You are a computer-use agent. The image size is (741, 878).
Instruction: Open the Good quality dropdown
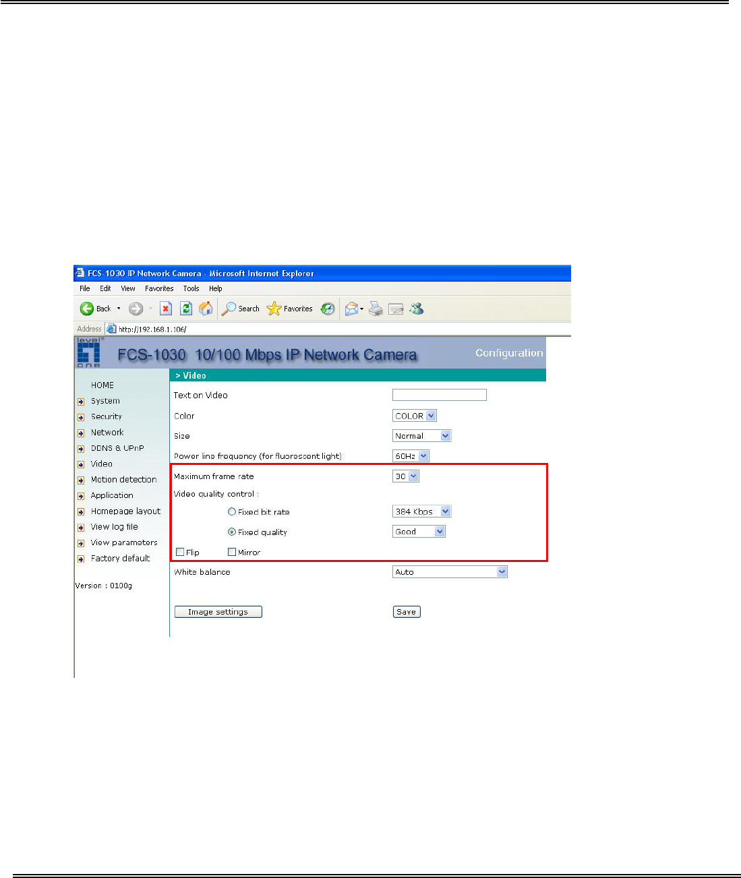pos(419,532)
